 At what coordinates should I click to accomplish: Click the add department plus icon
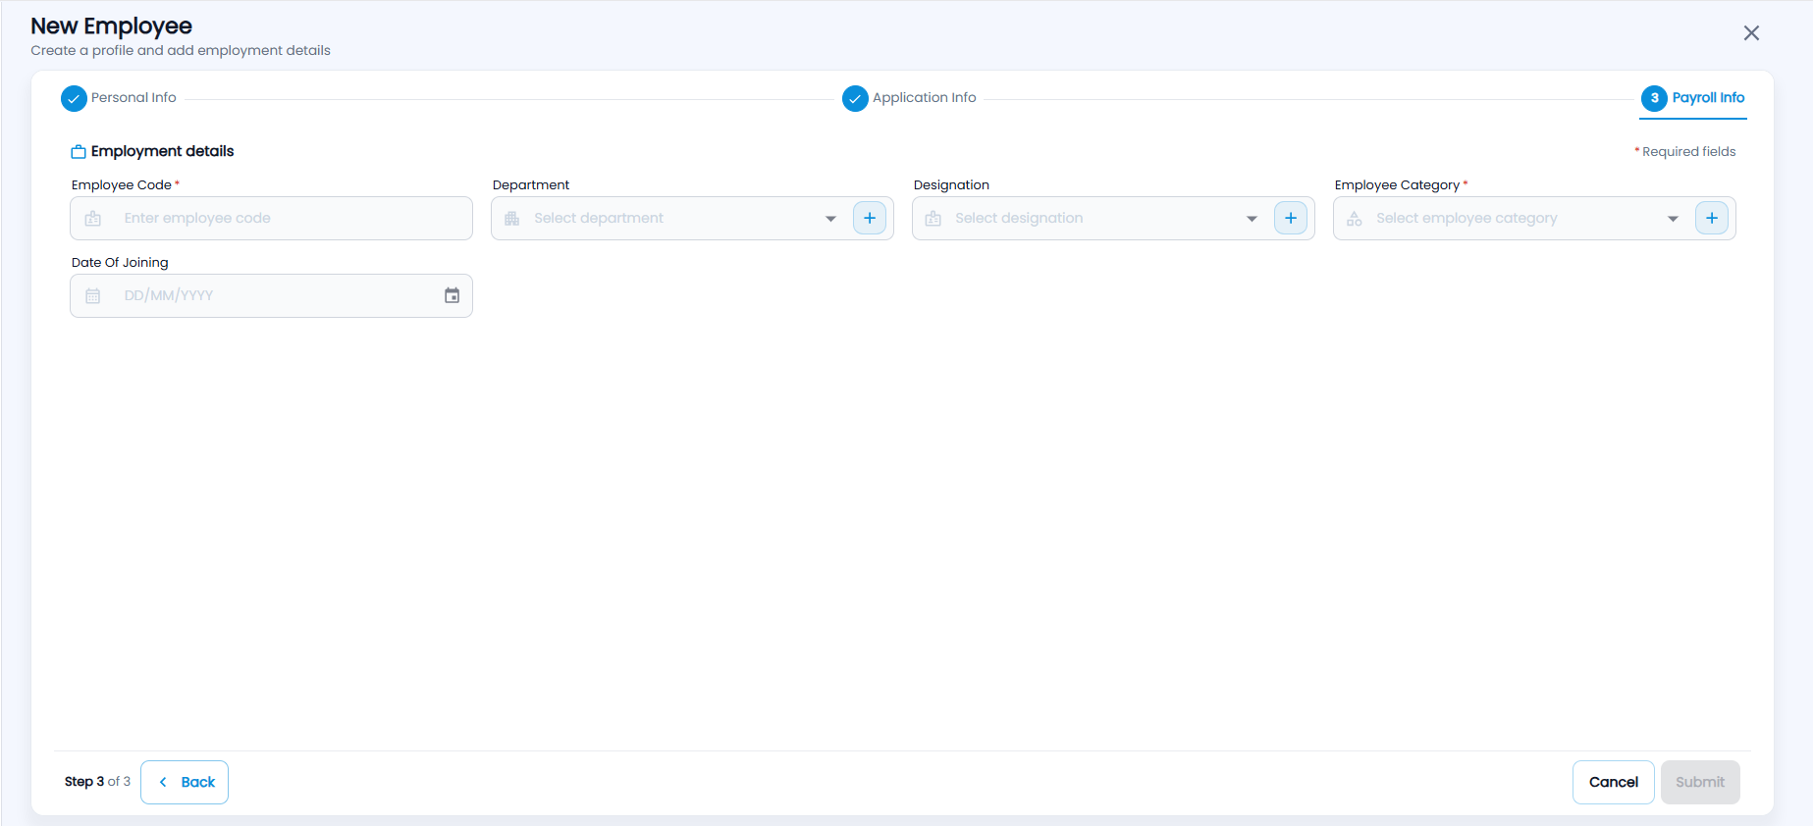pos(870,218)
